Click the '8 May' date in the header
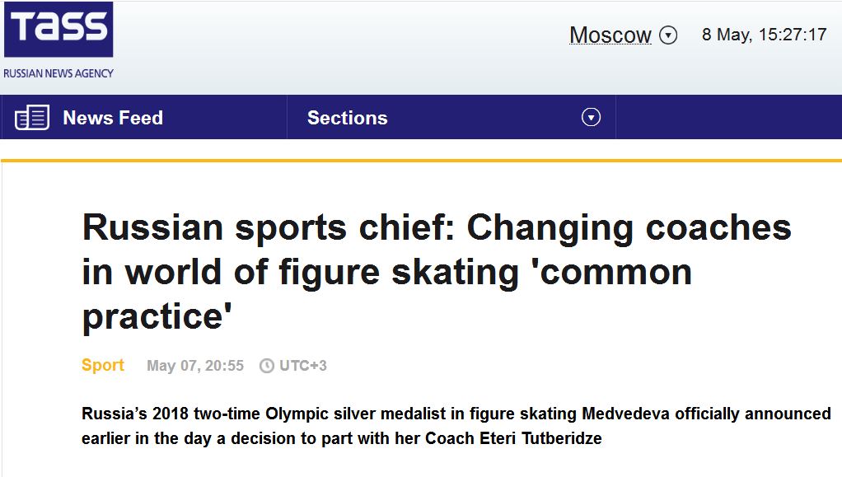The width and height of the screenshot is (842, 477). coord(725,35)
